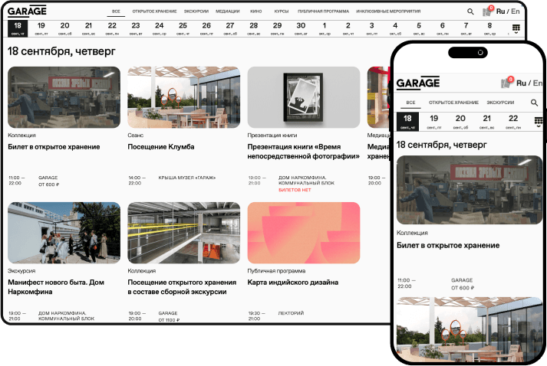The height and width of the screenshot is (366, 547).
Task: Click the GARAGE logo in desktop header
Action: 27,11
